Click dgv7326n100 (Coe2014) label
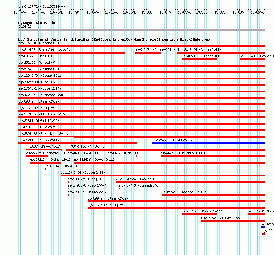 [x=85, y=147]
